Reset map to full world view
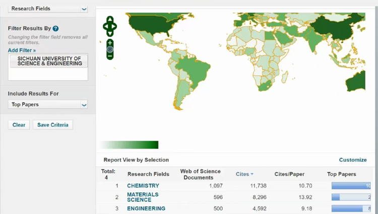 110,50
